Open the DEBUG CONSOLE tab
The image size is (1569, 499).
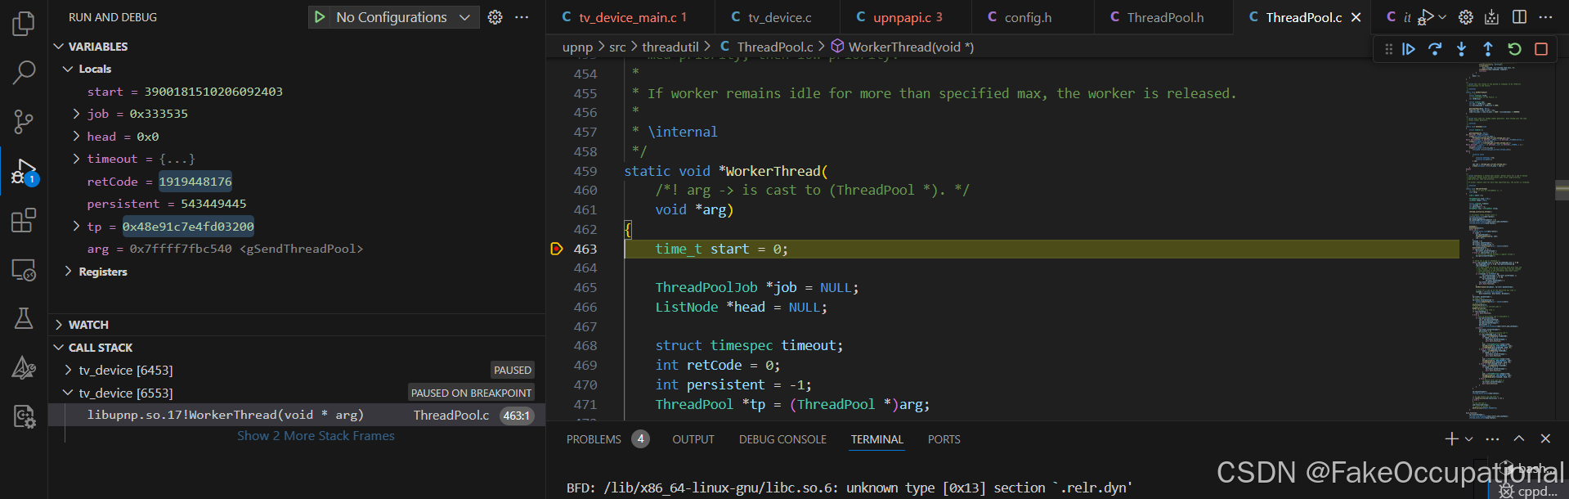pos(782,439)
